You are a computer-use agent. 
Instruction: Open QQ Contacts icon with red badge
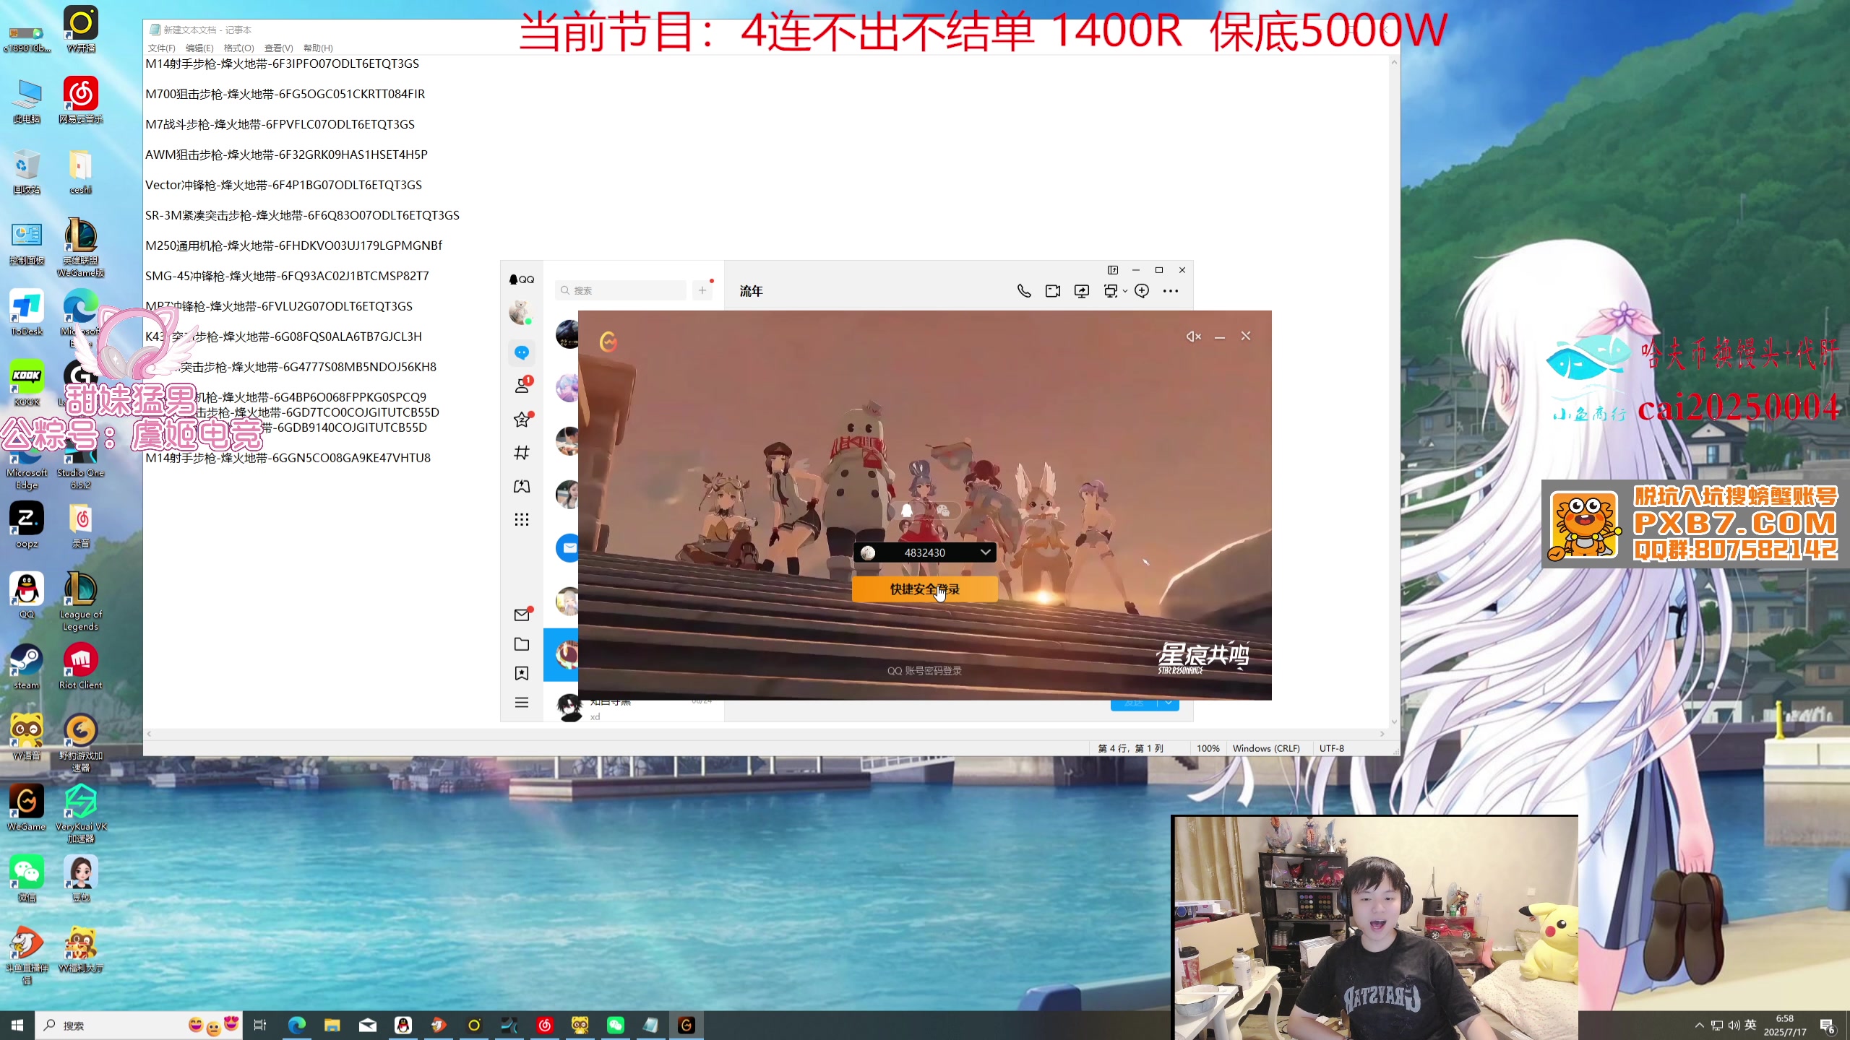coord(522,386)
